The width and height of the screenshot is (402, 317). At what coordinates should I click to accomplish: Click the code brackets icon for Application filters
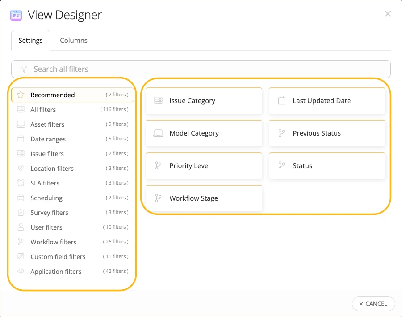pyautogui.click(x=21, y=272)
